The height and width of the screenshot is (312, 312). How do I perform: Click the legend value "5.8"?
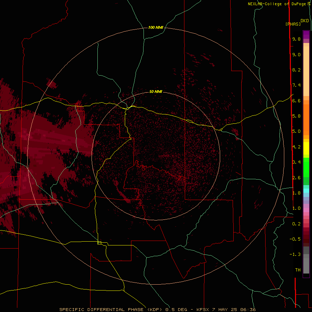(296, 116)
